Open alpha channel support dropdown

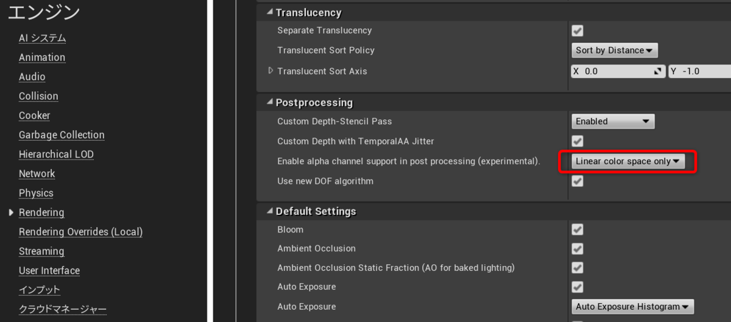coord(627,161)
